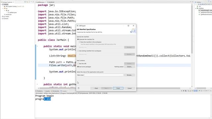
Task: Click 'public class JarMain' line in editor
Action: (x=53, y=40)
